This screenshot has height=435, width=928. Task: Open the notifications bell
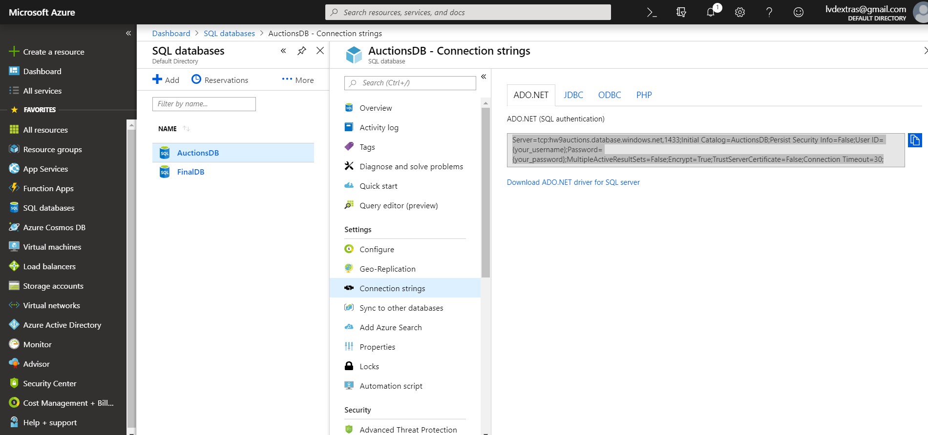pos(711,12)
